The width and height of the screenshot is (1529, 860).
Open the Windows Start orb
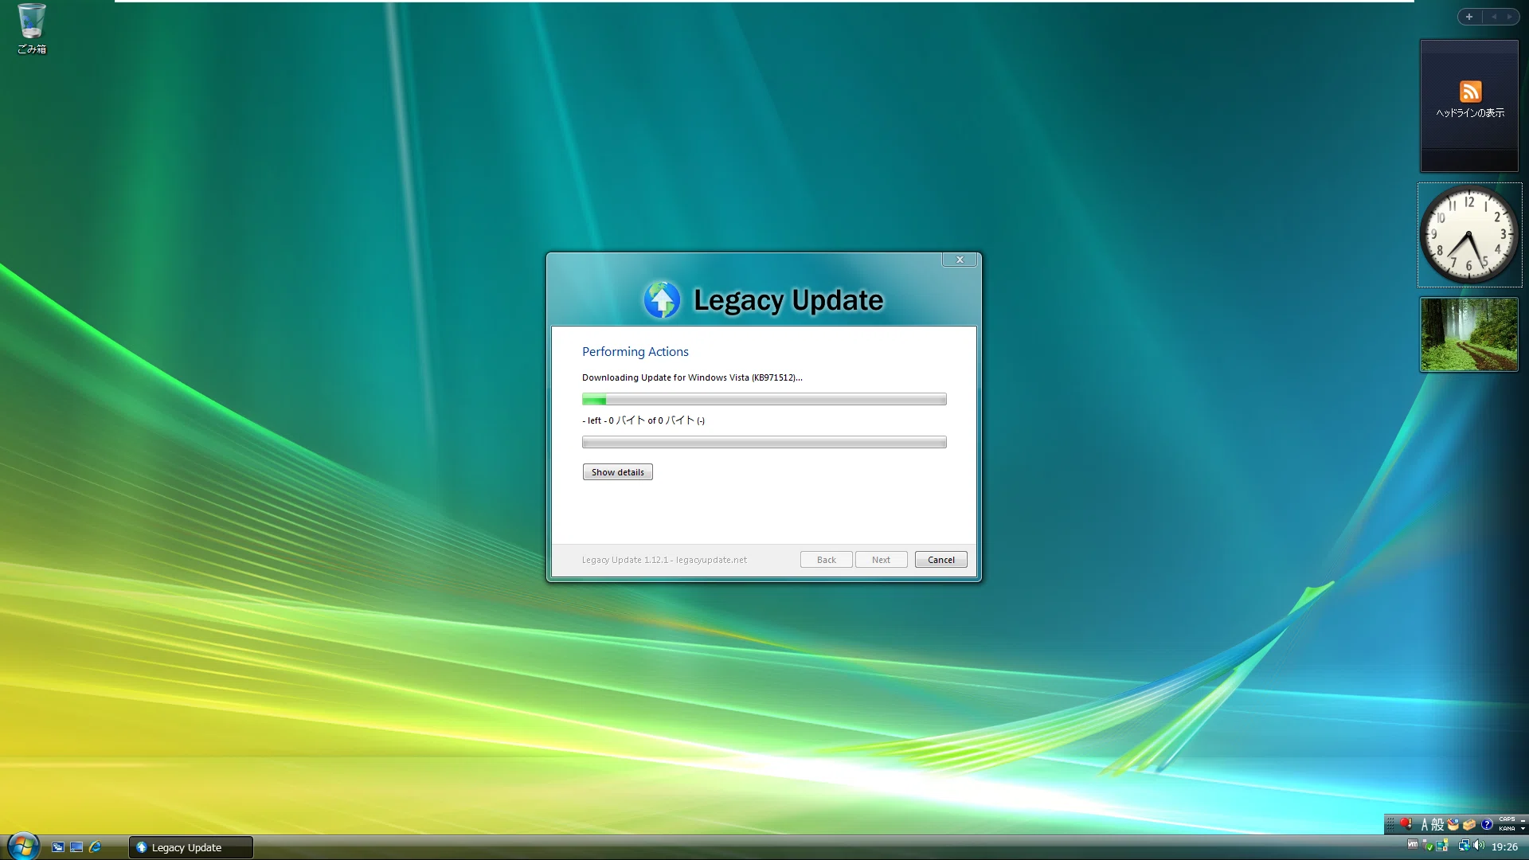23,846
